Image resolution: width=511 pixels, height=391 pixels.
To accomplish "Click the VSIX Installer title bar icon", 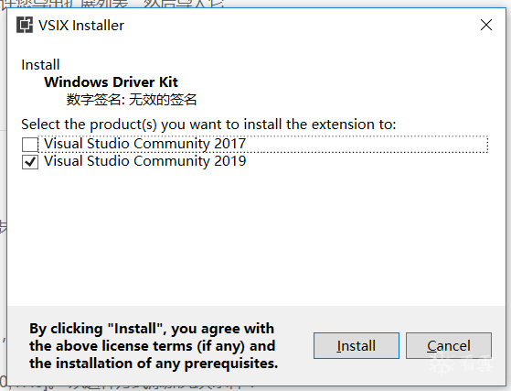I will pyautogui.click(x=25, y=25).
